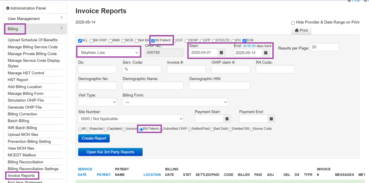369x183 pixels.
Task: Open the Invoice Reports sidebar entry
Action: 22,175
